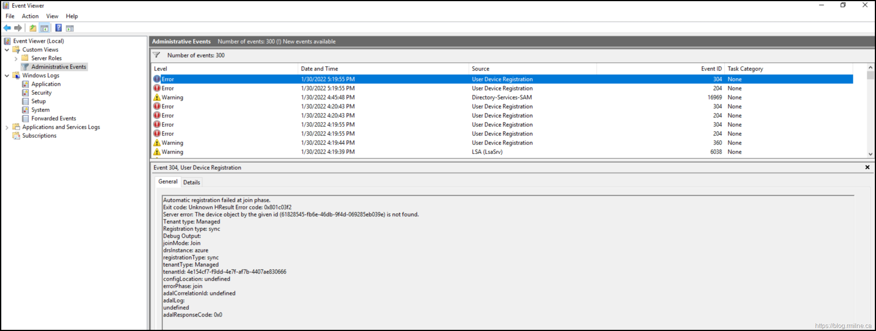The height and width of the screenshot is (331, 876).
Task: Select the Directory-Services-SAM warning event row
Action: point(501,97)
